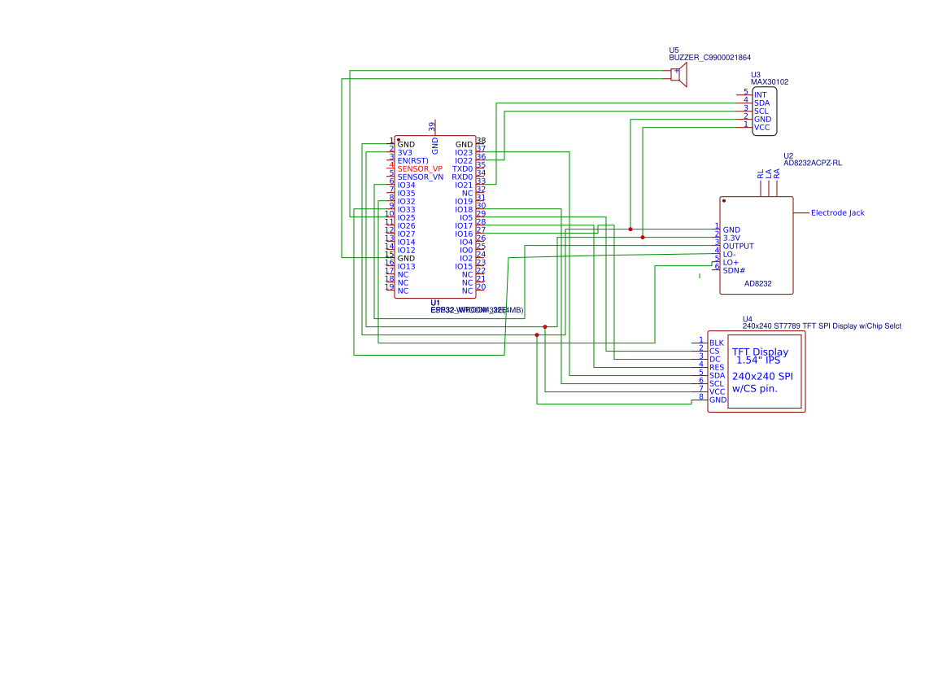Click the SCL pin label on MAX30102
951x673 pixels.
761,111
